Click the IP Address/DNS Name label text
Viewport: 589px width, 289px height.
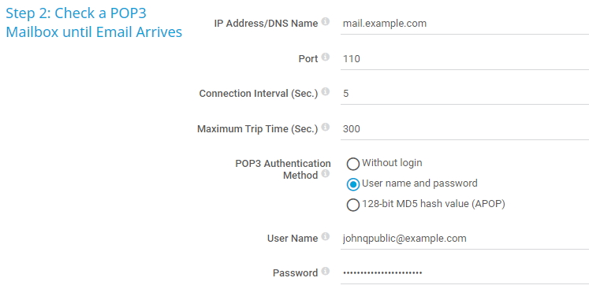pyautogui.click(x=266, y=24)
